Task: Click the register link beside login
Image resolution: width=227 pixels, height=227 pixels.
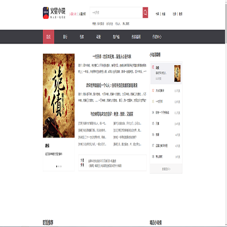Action: pos(181,14)
